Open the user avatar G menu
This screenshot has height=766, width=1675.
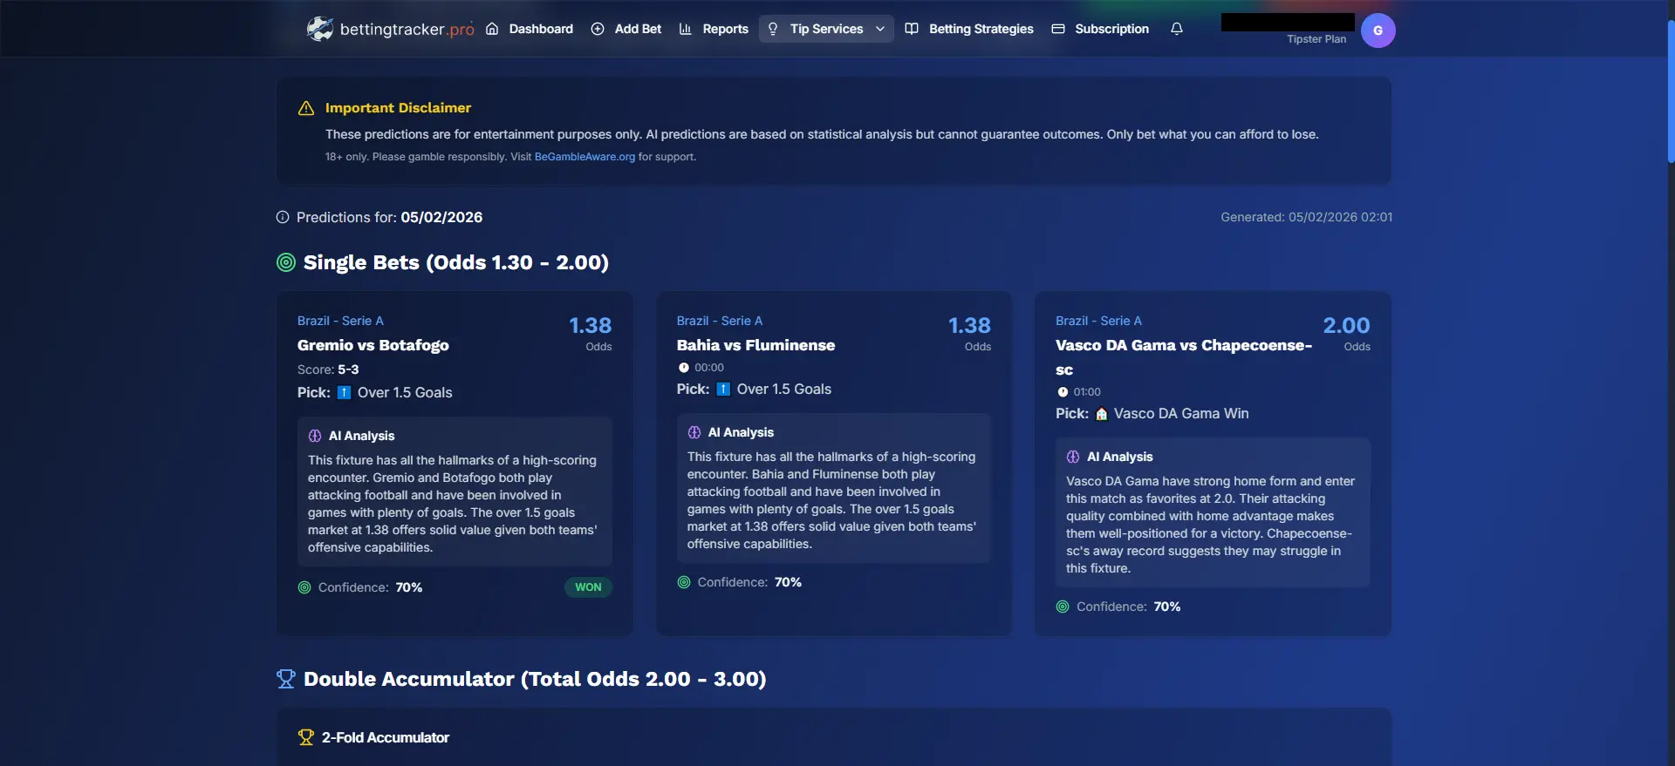1378,31
